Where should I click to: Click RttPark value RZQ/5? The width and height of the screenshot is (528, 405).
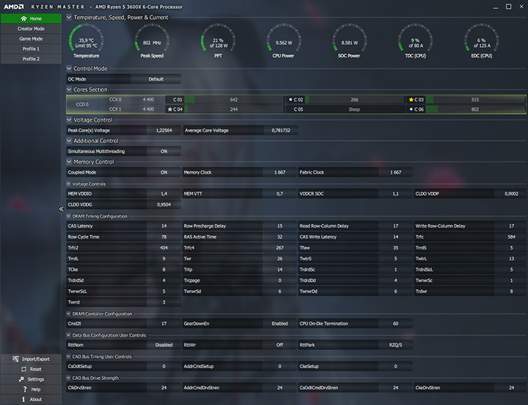pyautogui.click(x=396, y=345)
